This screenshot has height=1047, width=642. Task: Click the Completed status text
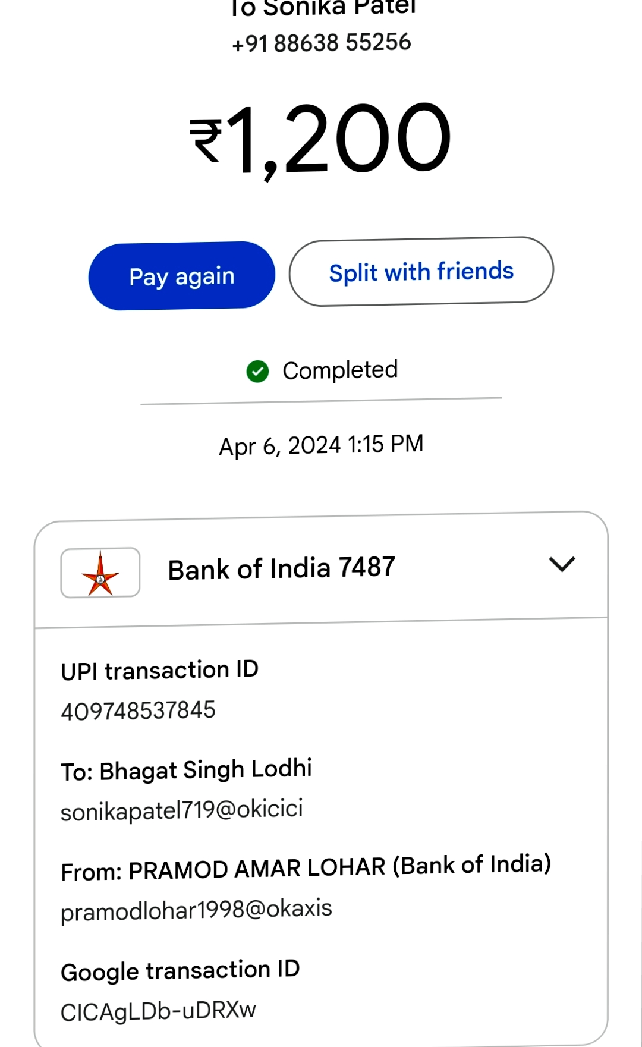(339, 370)
